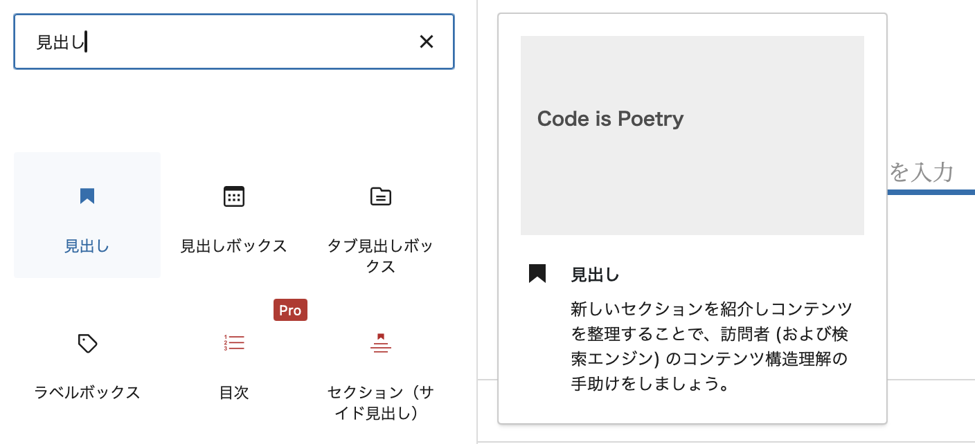Click the 見出しボックス text label
975x444 pixels.
[x=234, y=246]
